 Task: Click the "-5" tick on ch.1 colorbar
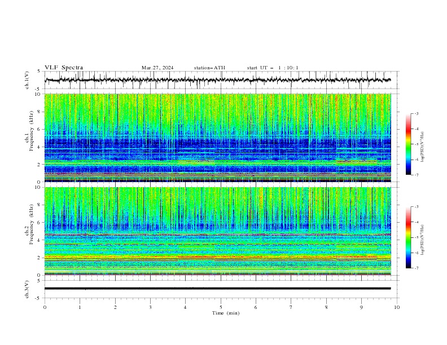tap(416, 144)
